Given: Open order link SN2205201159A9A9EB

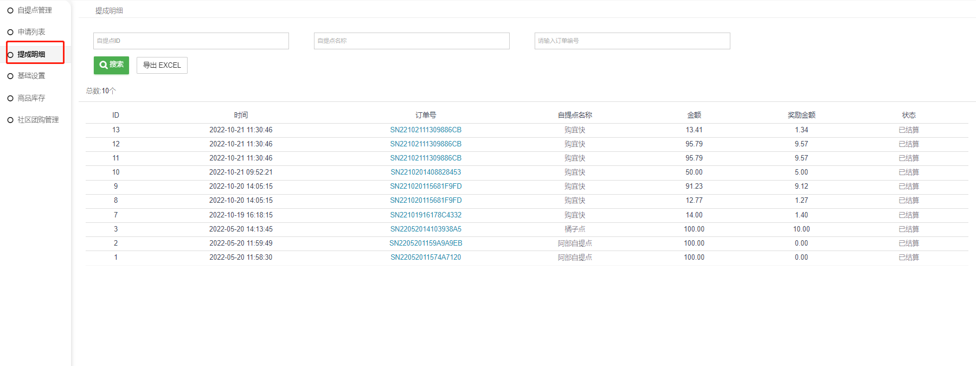Looking at the screenshot, I should coord(426,243).
